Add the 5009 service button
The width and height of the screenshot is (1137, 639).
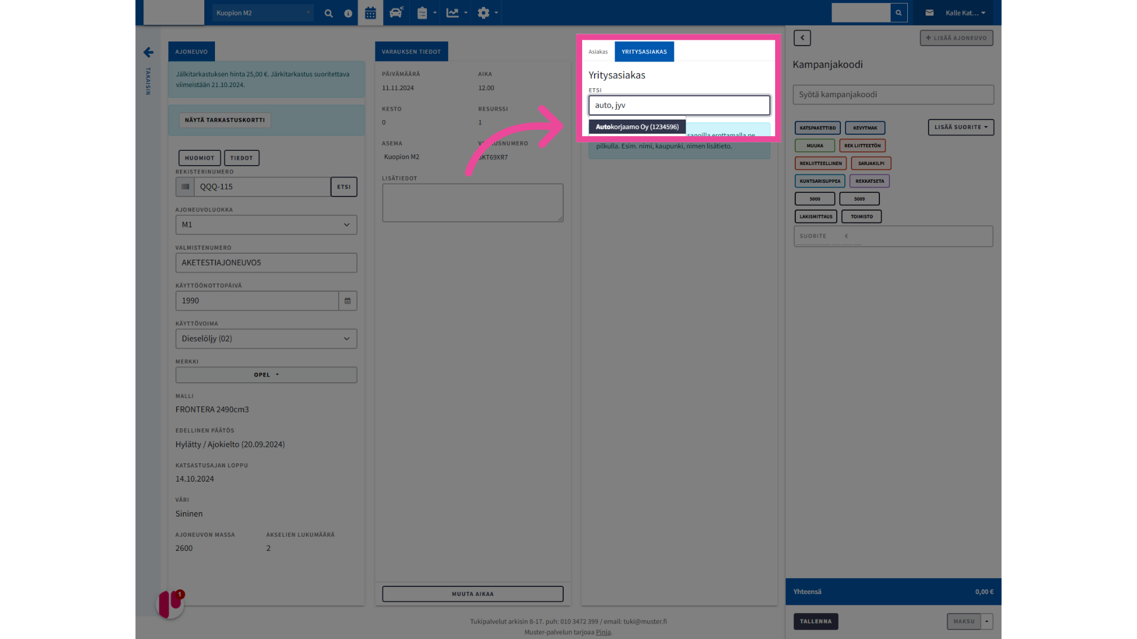pyautogui.click(x=859, y=199)
